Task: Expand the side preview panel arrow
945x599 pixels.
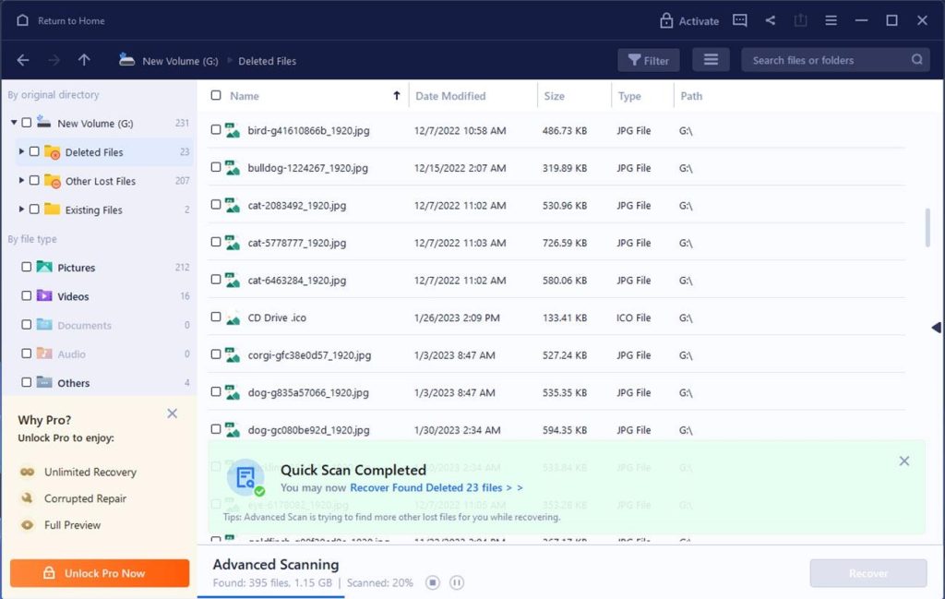Action: 936,328
